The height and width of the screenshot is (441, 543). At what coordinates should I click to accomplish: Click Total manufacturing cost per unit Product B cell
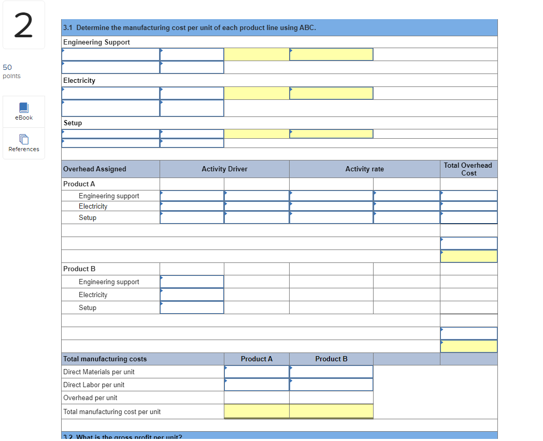pyautogui.click(x=331, y=410)
